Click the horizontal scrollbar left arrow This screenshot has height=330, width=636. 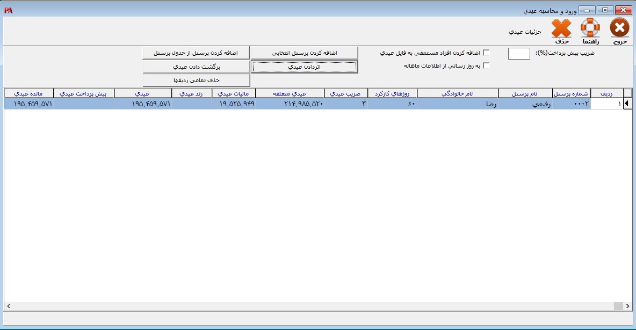8,306
